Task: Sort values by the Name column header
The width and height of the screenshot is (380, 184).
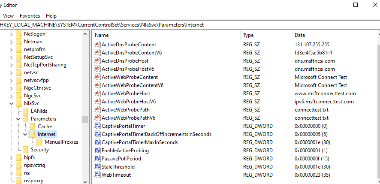Action: (x=102, y=35)
